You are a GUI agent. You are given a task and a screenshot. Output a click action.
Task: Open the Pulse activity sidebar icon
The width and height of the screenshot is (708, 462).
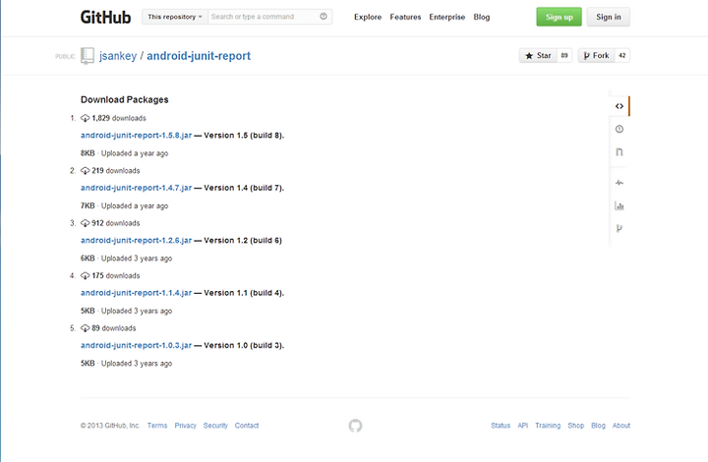(x=619, y=183)
